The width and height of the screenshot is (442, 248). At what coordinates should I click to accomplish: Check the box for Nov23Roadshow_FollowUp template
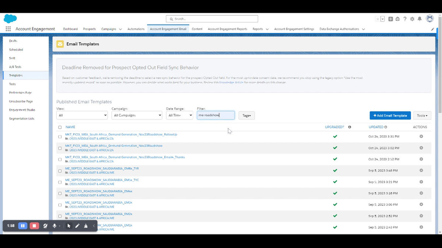[60, 137]
